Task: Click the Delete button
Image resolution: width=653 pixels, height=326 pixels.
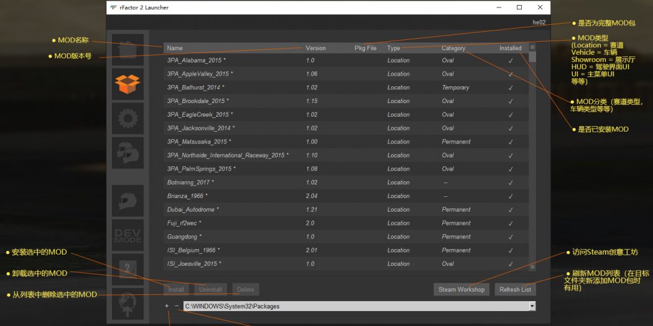Action: coord(246,289)
